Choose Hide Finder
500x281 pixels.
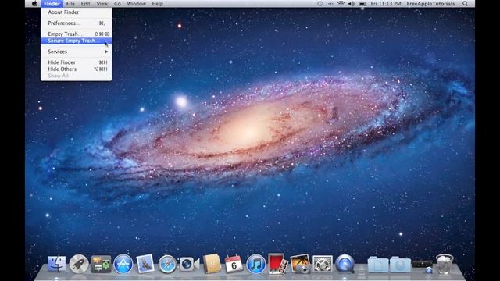77,62
